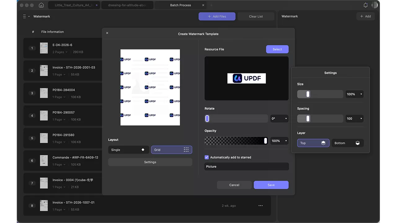Click the UPDF logo in resource preview
This screenshot has width=397, height=223.
pos(247,78)
